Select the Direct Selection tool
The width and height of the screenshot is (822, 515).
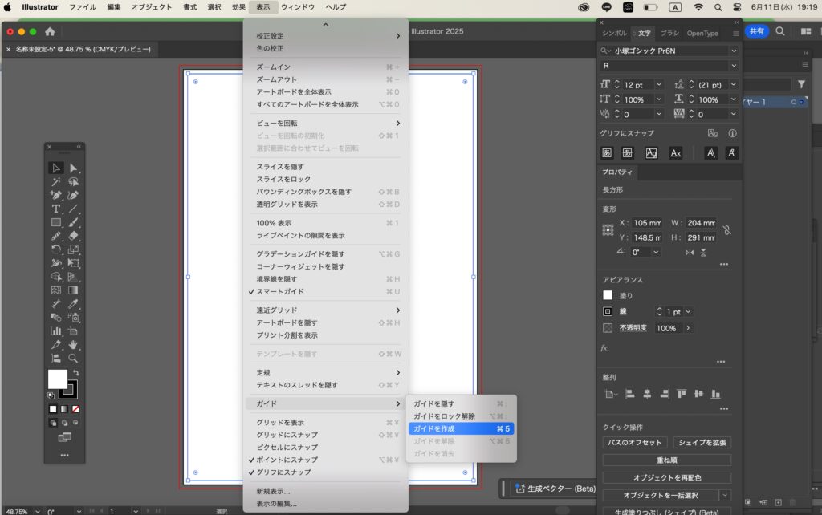[73, 168]
